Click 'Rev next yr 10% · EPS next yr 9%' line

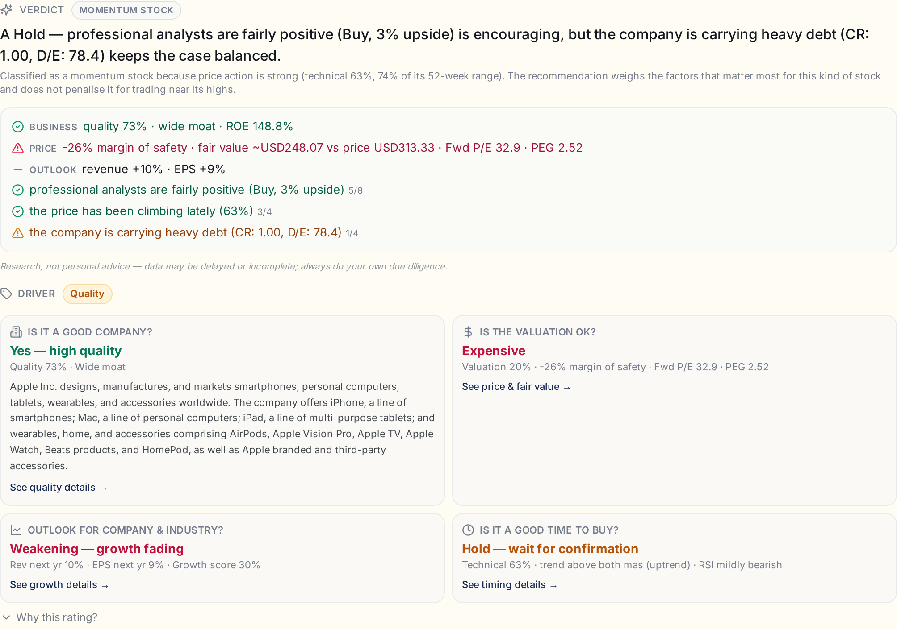135,565
